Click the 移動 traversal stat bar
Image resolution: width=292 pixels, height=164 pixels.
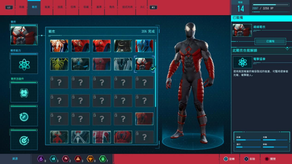pos(275,147)
